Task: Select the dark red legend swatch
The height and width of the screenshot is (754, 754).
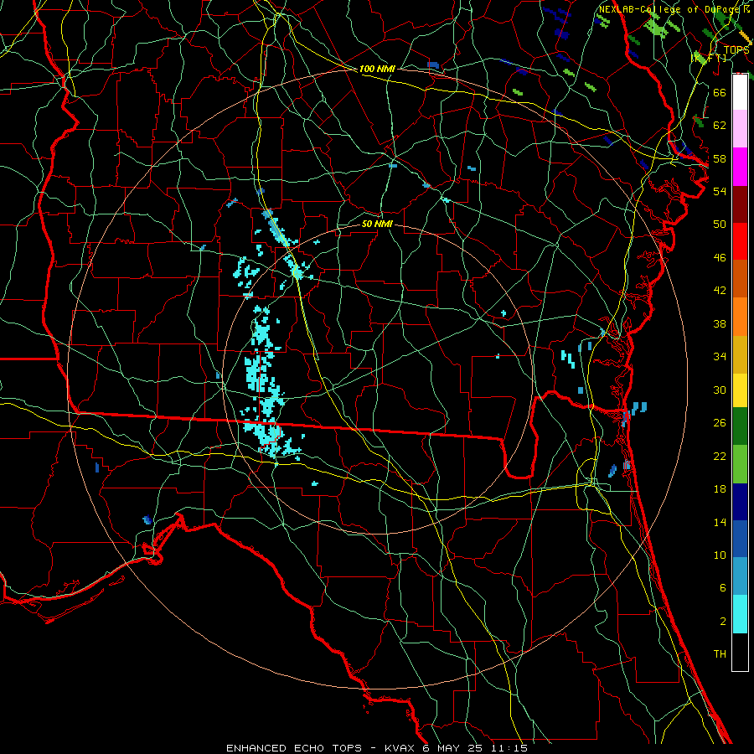Action: [x=740, y=204]
